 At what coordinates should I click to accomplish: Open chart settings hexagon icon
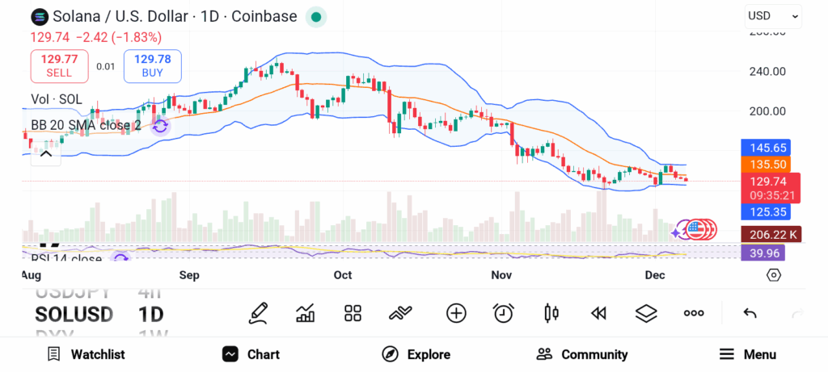(774, 275)
